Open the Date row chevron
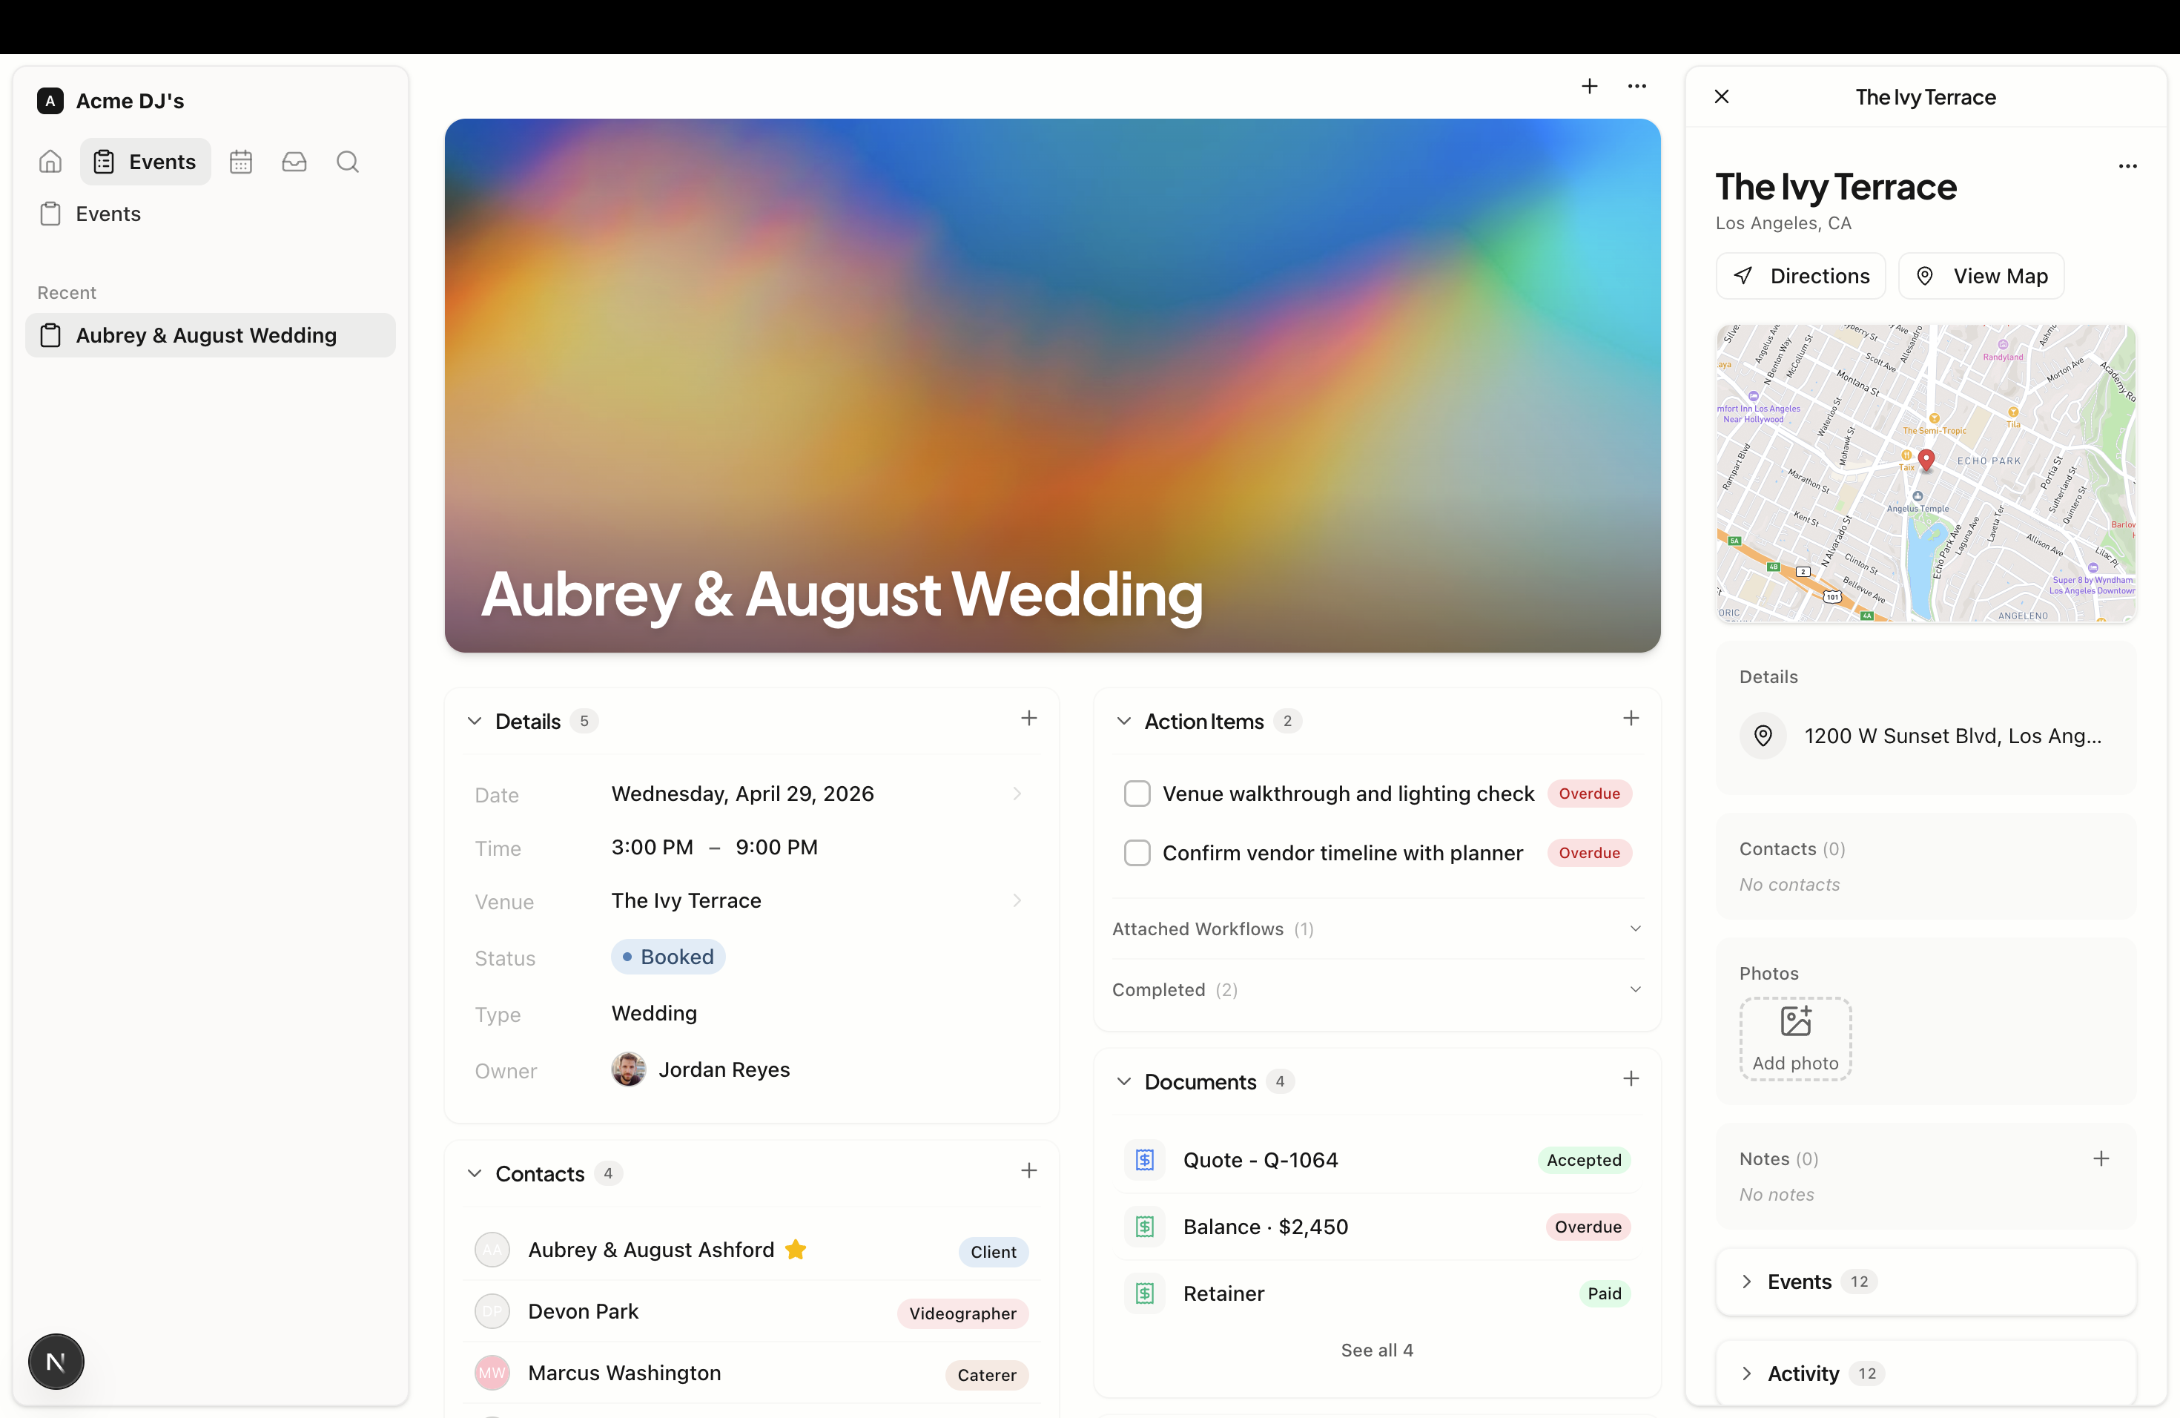Viewport: 2180px width, 1418px height. pos(1017,794)
